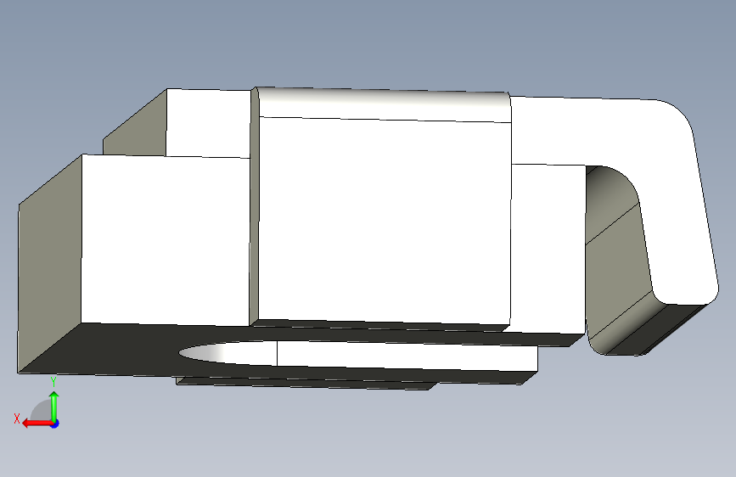Select the oval slot on the model underside

pyautogui.click(x=357, y=356)
